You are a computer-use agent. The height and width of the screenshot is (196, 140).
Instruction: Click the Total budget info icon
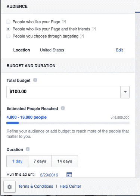click(35, 80)
